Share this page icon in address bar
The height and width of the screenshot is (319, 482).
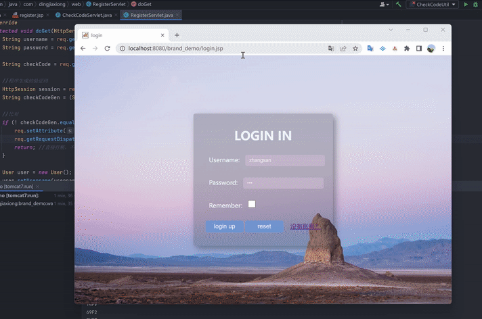click(x=343, y=49)
